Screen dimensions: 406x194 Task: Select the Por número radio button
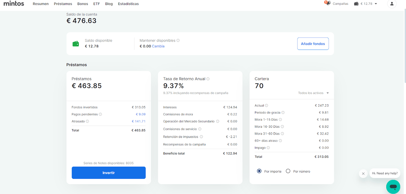tap(288, 171)
